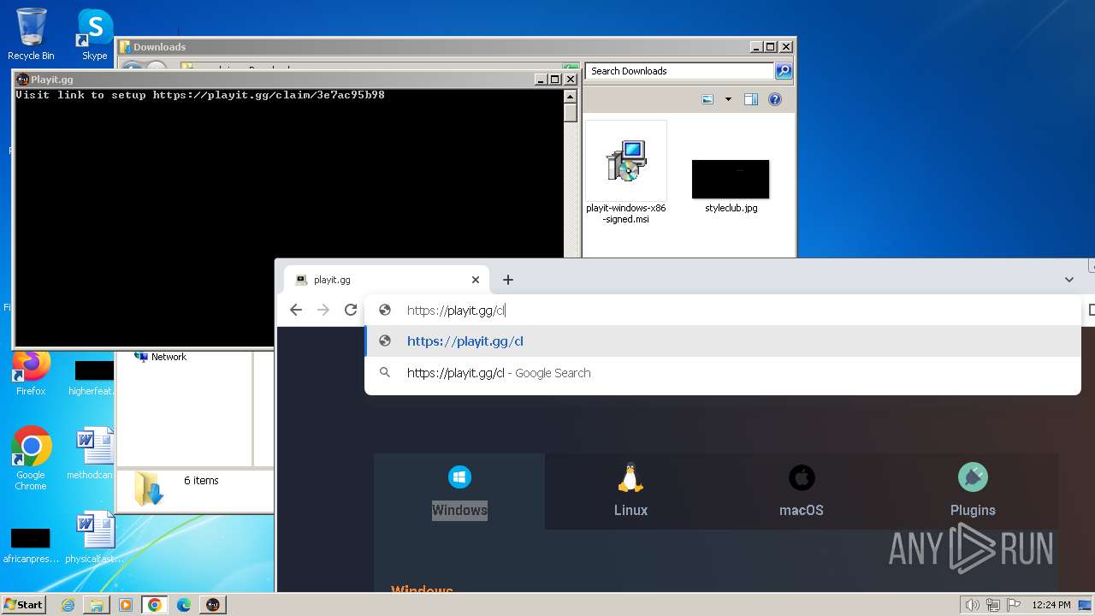Open the Skype desktop shortcut
This screenshot has height=616, width=1095.
pyautogui.click(x=94, y=34)
